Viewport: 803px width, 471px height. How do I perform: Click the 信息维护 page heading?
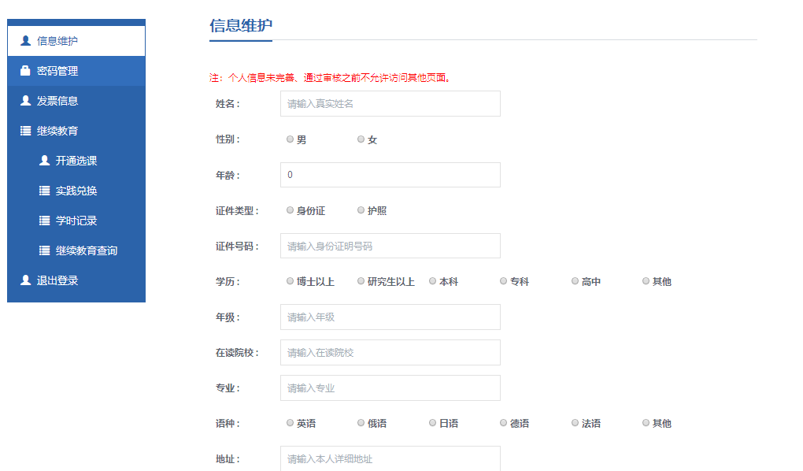coord(241,25)
